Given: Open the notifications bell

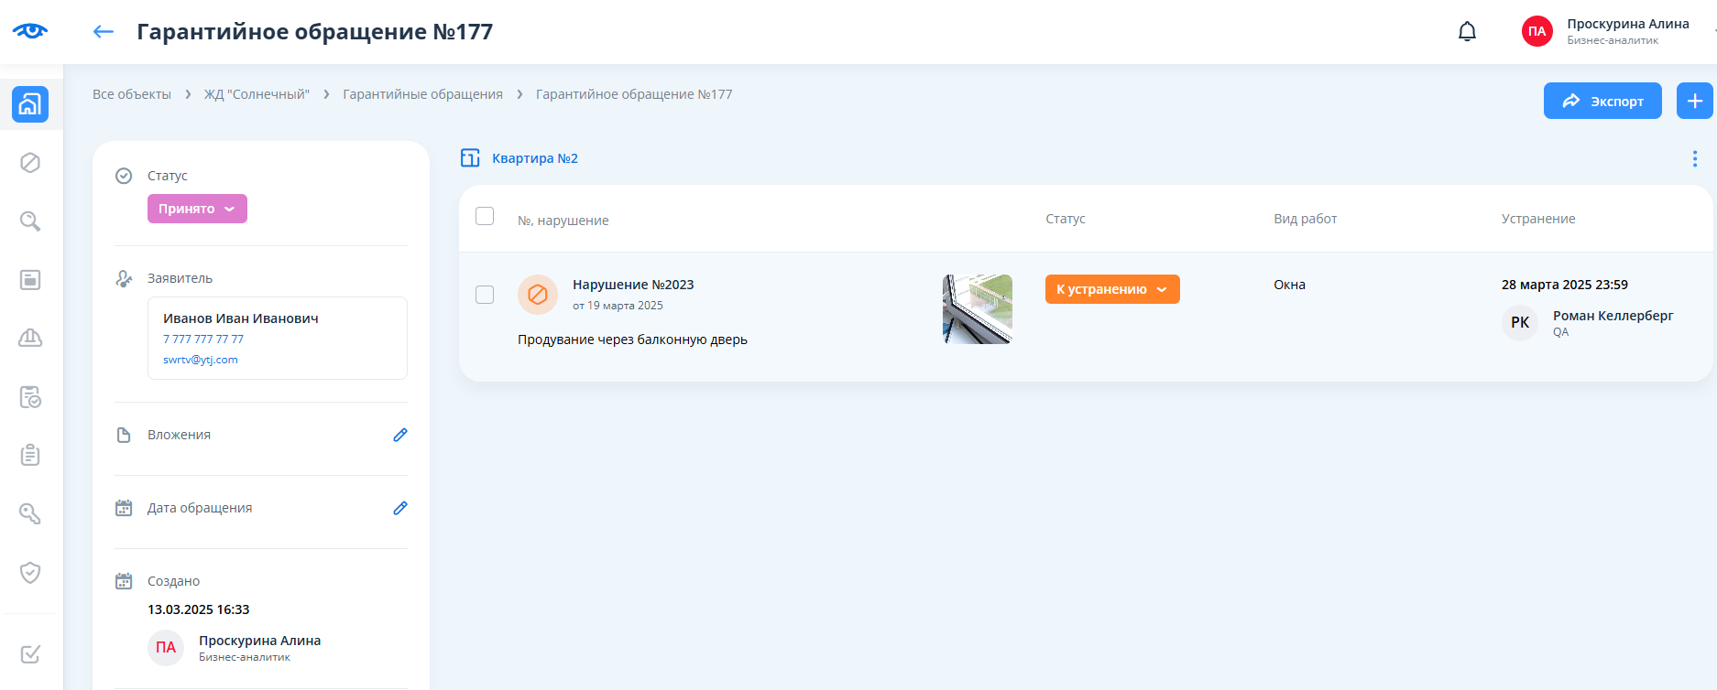Looking at the screenshot, I should tap(1467, 32).
